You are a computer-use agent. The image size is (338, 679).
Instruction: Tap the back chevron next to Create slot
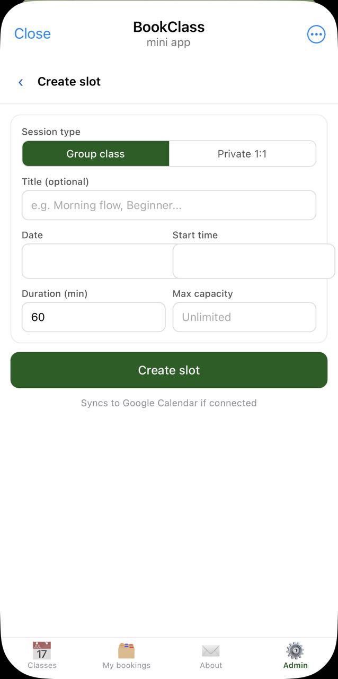20,82
